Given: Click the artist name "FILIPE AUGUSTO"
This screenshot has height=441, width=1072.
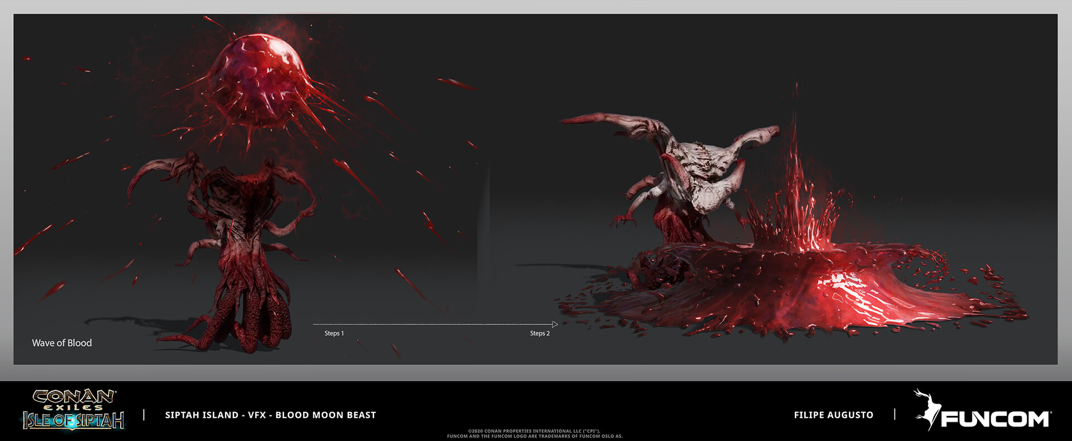Looking at the screenshot, I should (x=834, y=415).
